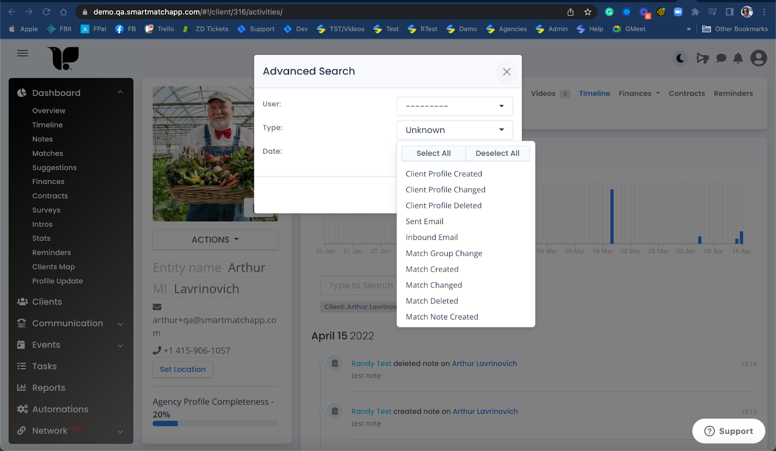776x451 pixels.
Task: Click the Agency Profile Completeness progress bar
Action: tap(215, 423)
